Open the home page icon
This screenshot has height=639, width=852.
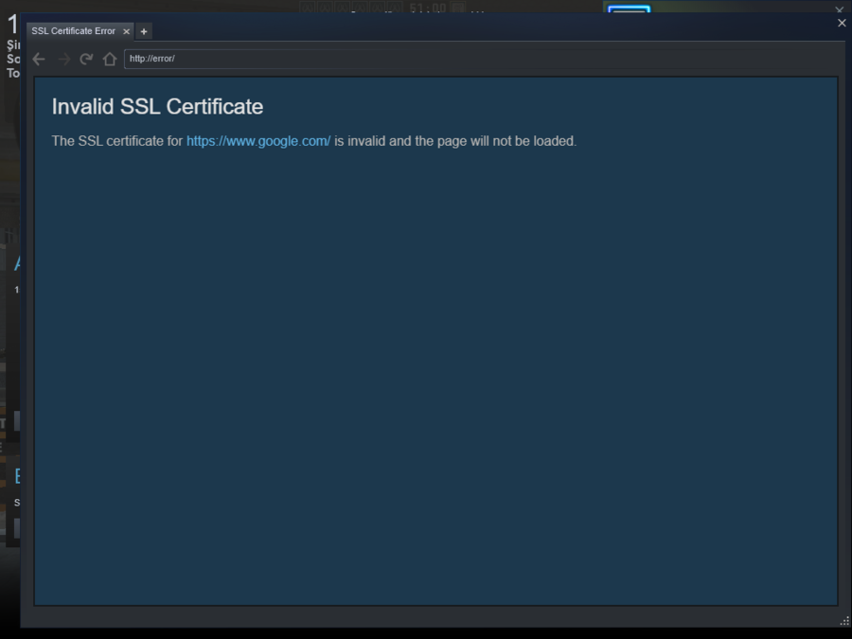tap(110, 59)
